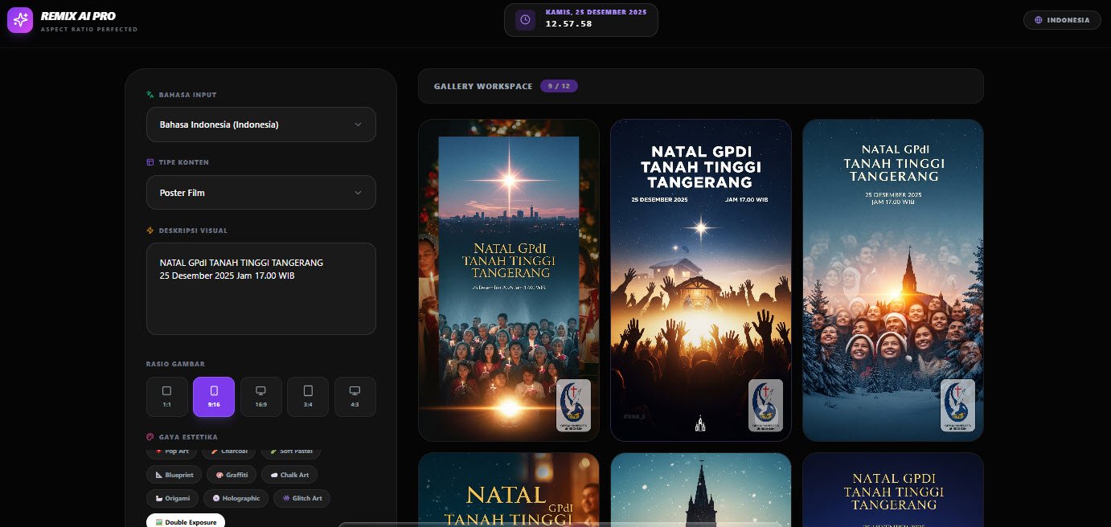Click the translate icon next to Bahasa Input

[x=150, y=95]
